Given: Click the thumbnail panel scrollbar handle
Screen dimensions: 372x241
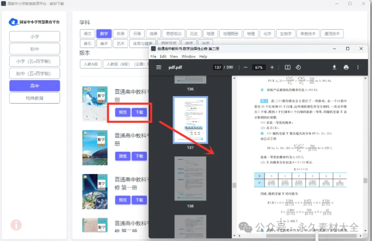Looking at the screenshot, I should 234,185.
